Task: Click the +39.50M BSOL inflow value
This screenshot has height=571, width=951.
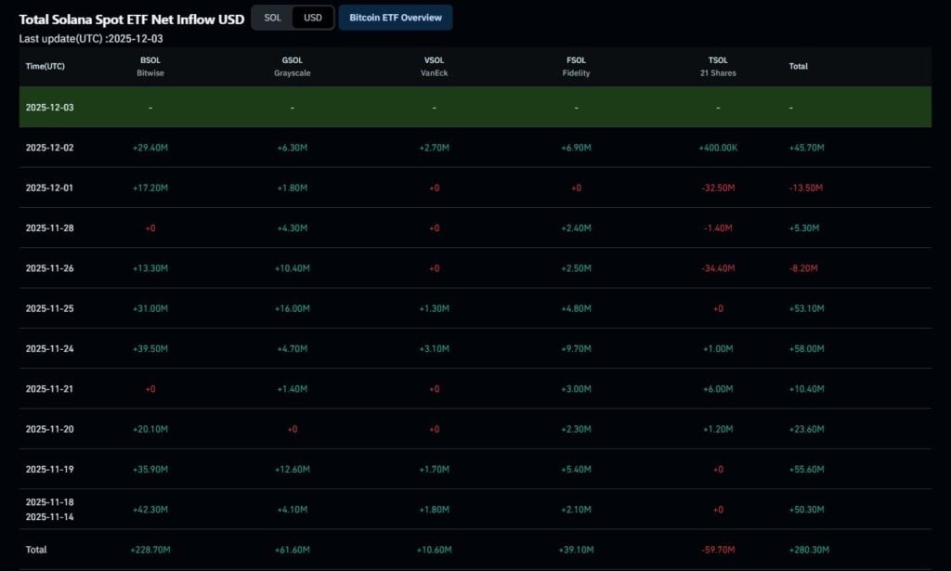Action: (150, 349)
